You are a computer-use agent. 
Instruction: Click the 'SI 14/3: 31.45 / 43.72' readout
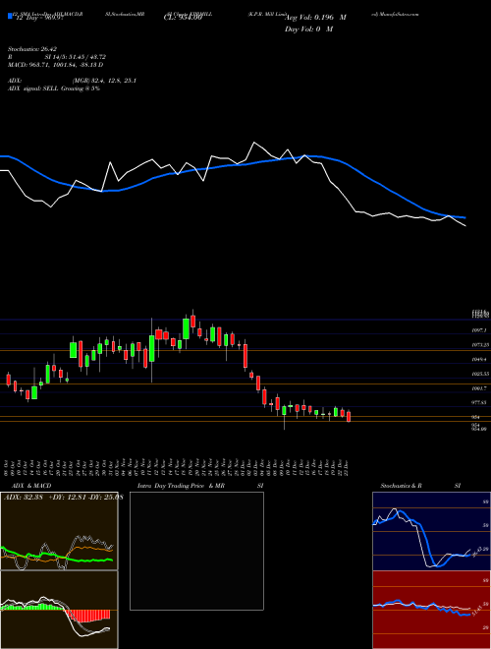pos(76,57)
